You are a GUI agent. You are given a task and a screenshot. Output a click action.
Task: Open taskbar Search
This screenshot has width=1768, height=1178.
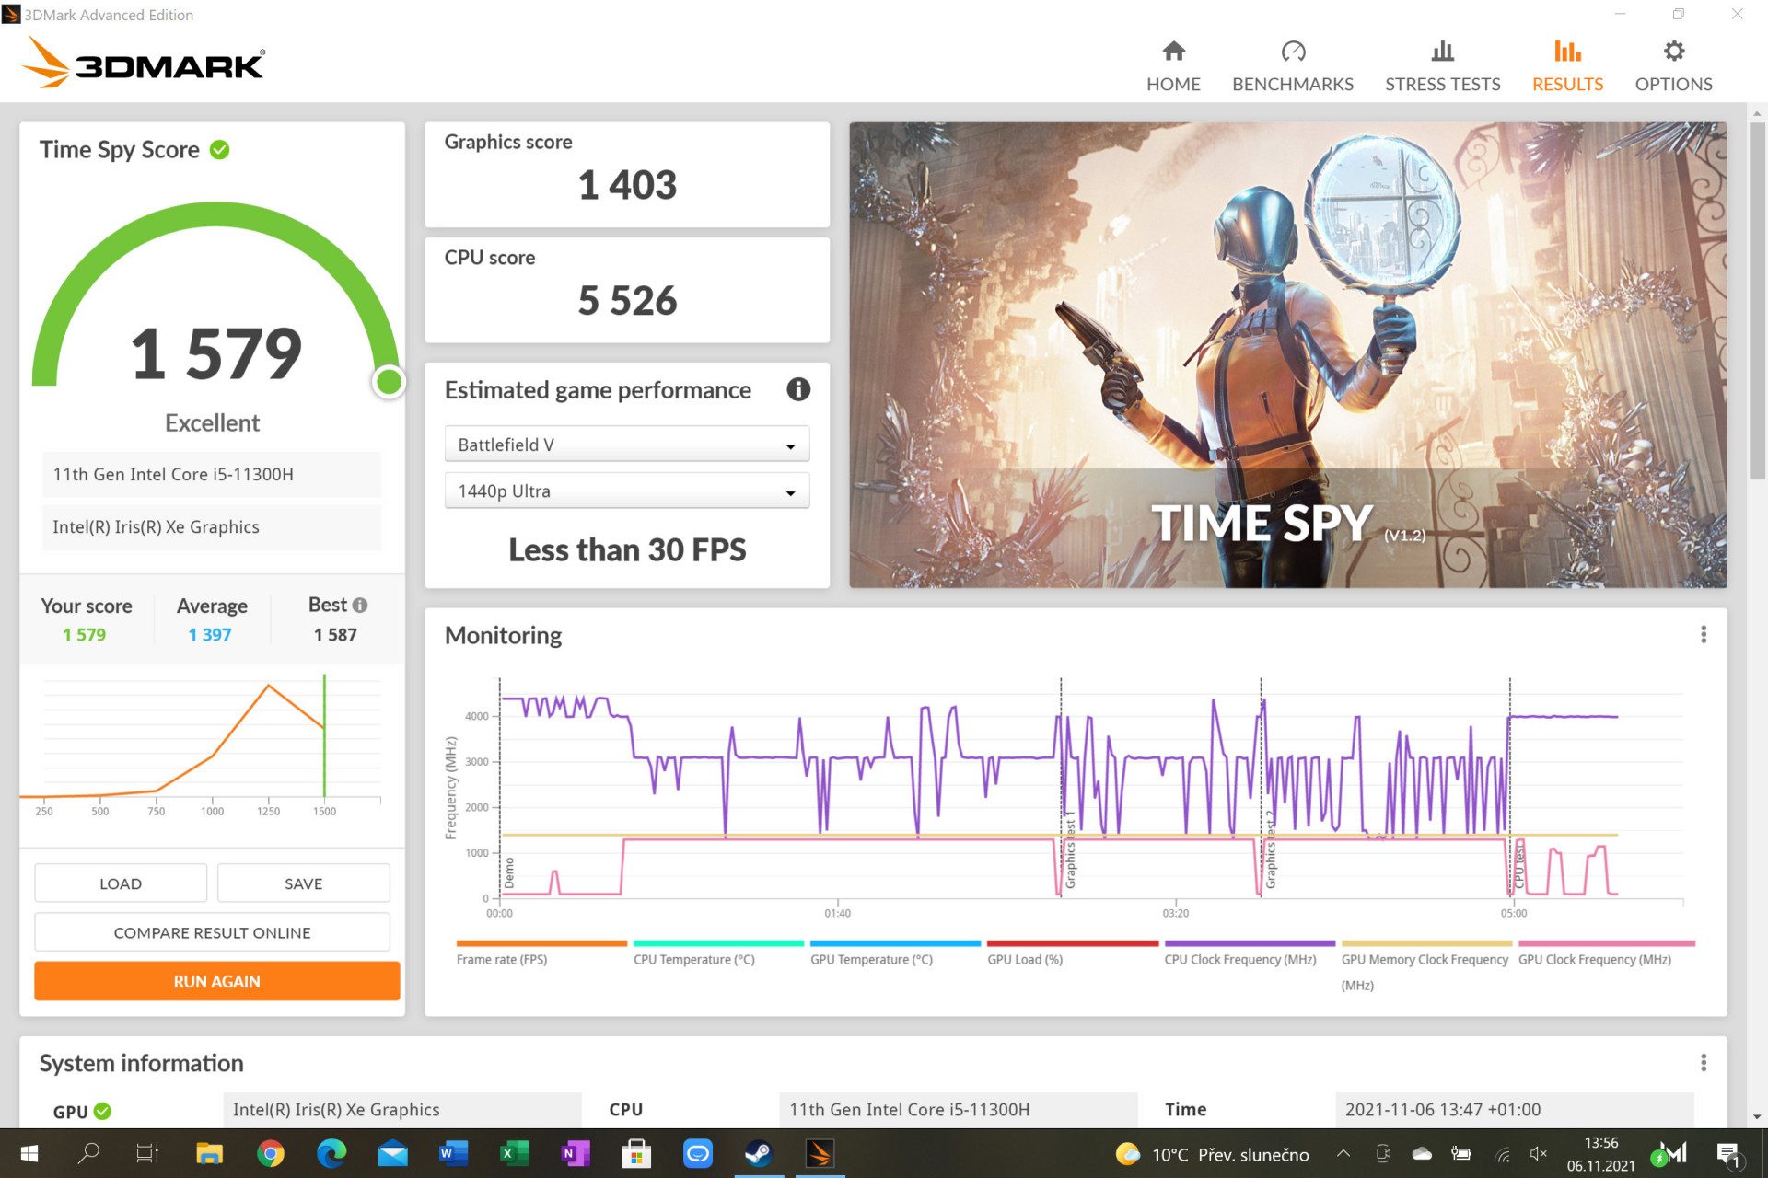pyautogui.click(x=88, y=1153)
